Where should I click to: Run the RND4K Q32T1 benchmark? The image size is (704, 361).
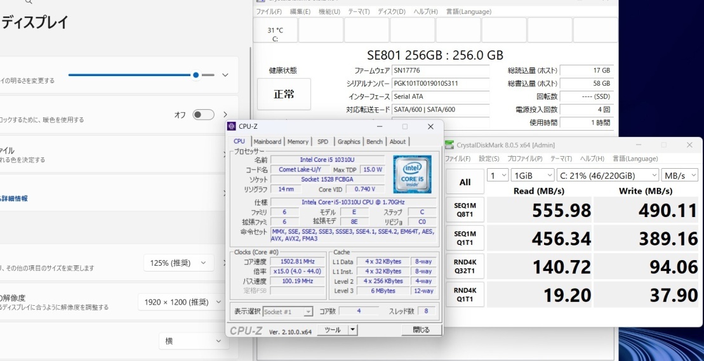(465, 266)
